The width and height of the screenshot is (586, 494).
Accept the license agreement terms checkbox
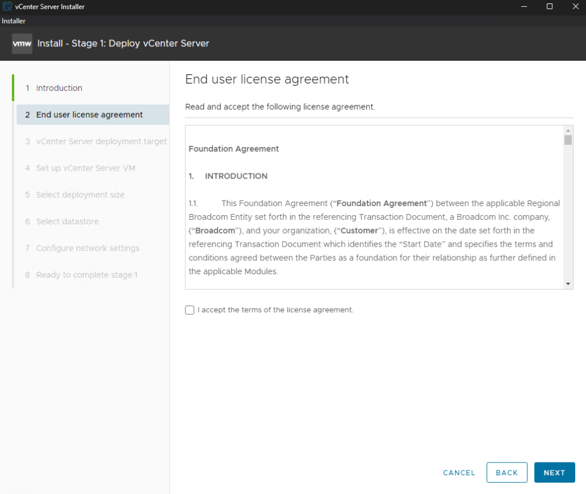click(x=190, y=310)
